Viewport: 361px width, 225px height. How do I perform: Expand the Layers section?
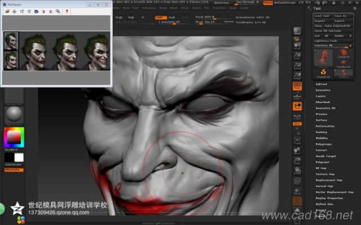pyautogui.click(x=320, y=96)
